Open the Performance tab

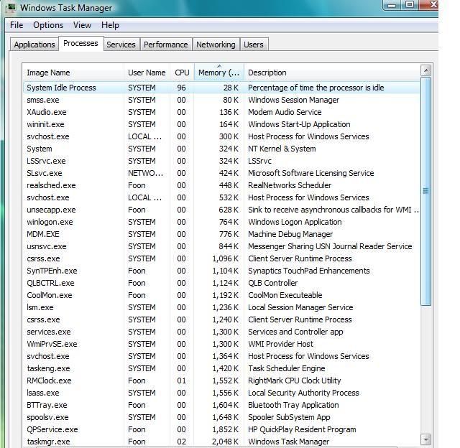tap(166, 45)
